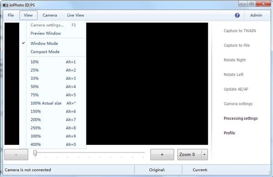Minimize the inPhoto ID PS window
273x177 pixels.
click(x=243, y=4)
